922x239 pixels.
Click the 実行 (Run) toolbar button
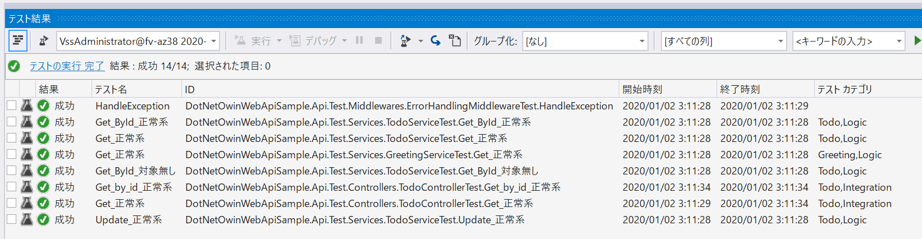254,41
